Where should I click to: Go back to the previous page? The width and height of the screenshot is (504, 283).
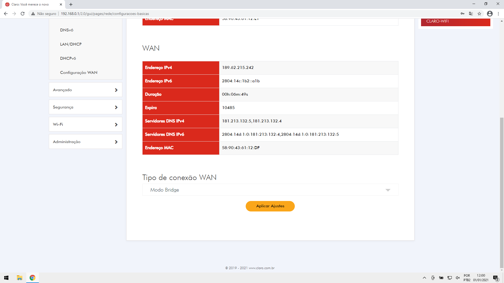coord(6,14)
